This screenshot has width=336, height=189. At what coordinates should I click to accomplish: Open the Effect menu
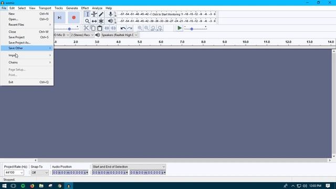(x=85, y=8)
